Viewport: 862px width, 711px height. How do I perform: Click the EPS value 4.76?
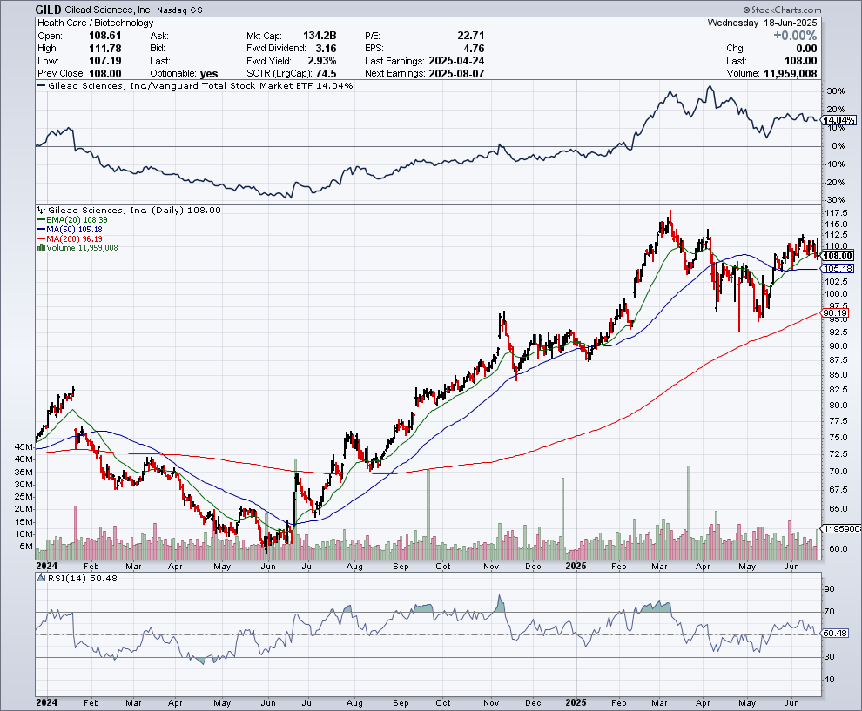pyautogui.click(x=474, y=49)
